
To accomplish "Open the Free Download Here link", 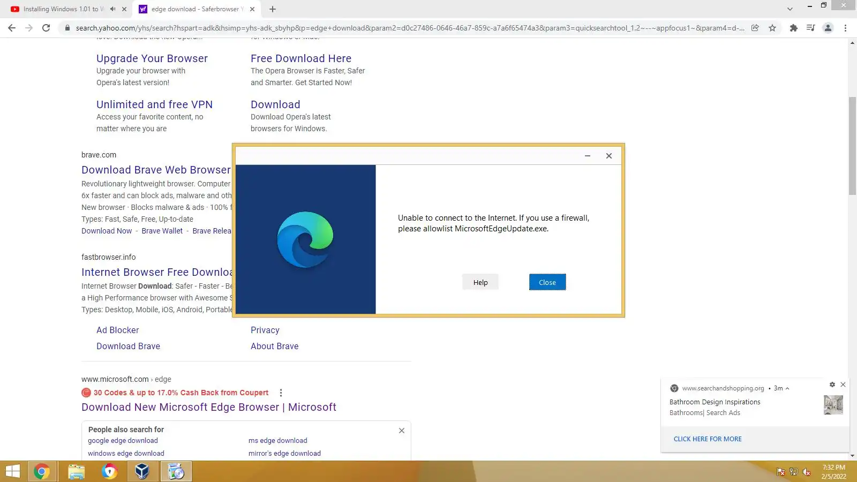I will coord(301,58).
